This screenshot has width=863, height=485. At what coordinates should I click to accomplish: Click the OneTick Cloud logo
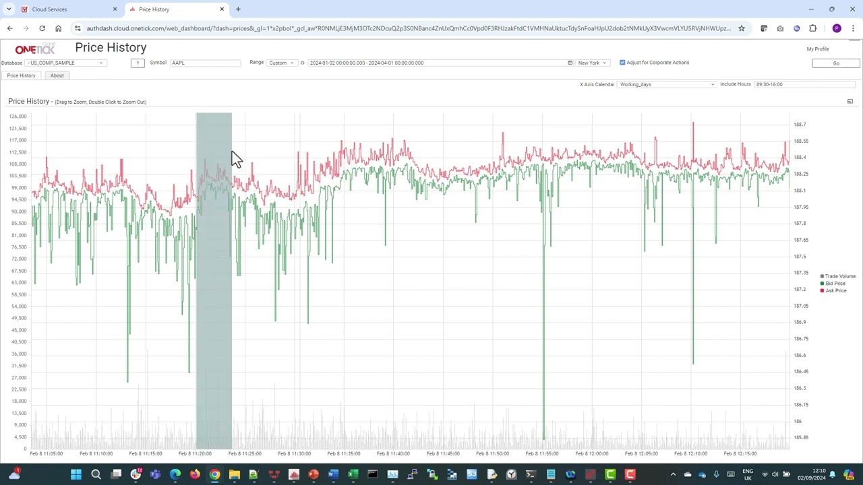[x=35, y=49]
